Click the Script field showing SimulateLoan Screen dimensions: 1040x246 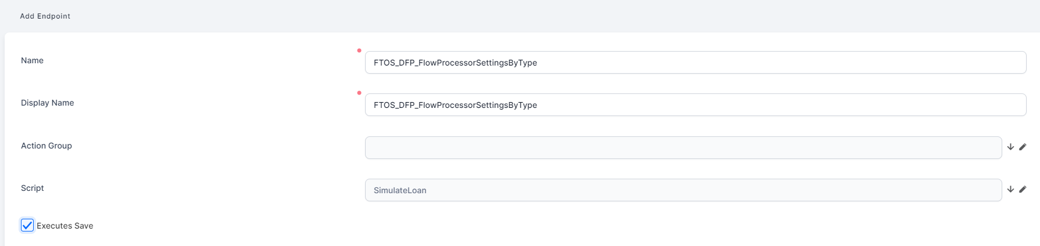pyautogui.click(x=683, y=190)
